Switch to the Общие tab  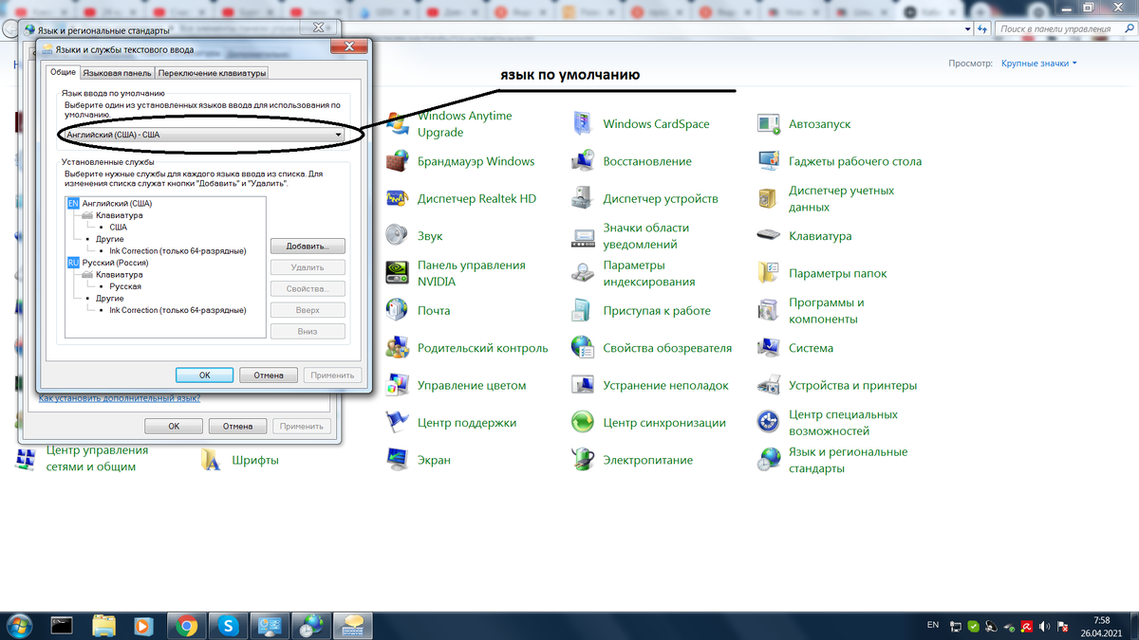click(x=64, y=73)
